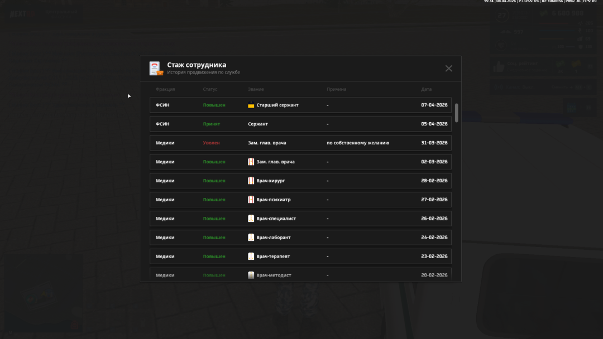Click the Врач-терапевт rank icon
Image resolution: width=603 pixels, height=339 pixels.
click(251, 256)
